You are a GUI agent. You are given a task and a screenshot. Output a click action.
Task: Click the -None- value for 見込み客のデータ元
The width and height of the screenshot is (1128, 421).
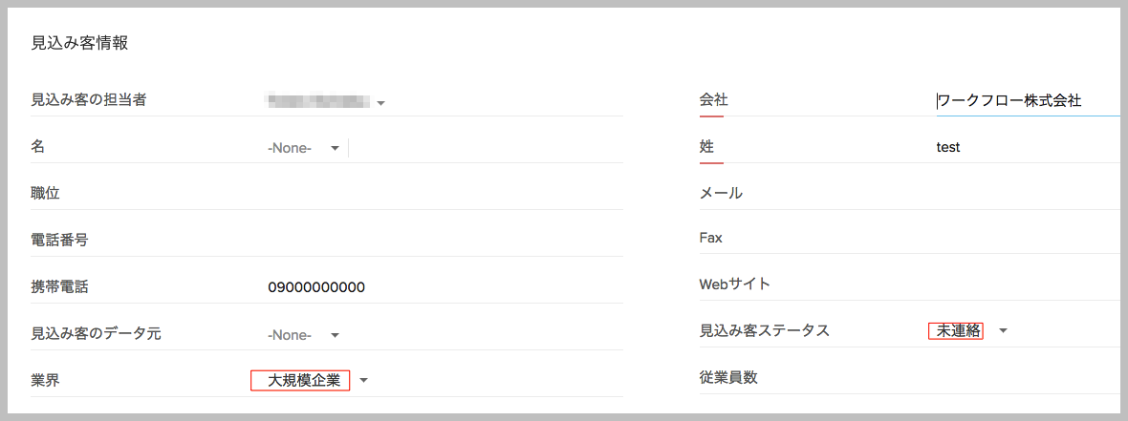coord(290,335)
